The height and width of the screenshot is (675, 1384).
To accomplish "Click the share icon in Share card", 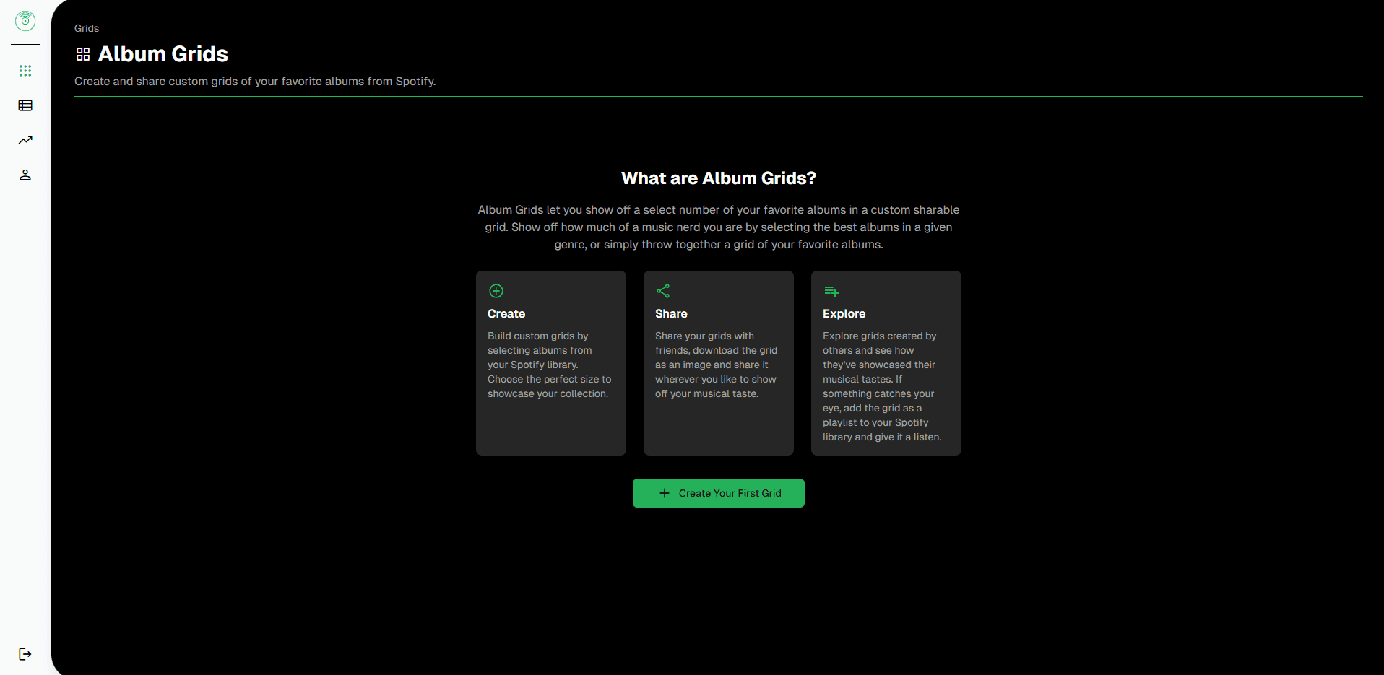I will tap(663, 291).
